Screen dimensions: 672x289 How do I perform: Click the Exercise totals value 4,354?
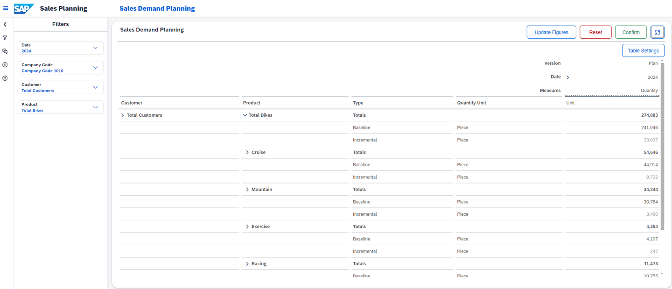pos(652,226)
